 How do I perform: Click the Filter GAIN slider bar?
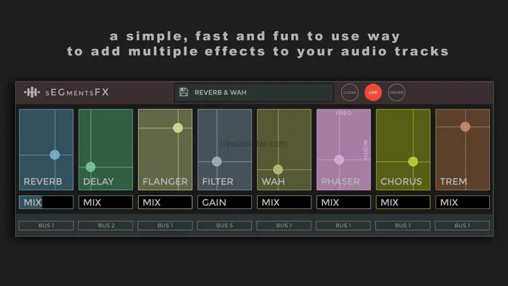pos(224,203)
